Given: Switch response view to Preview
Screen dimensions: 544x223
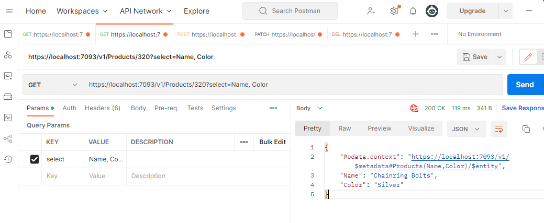Looking at the screenshot, I should (380, 128).
